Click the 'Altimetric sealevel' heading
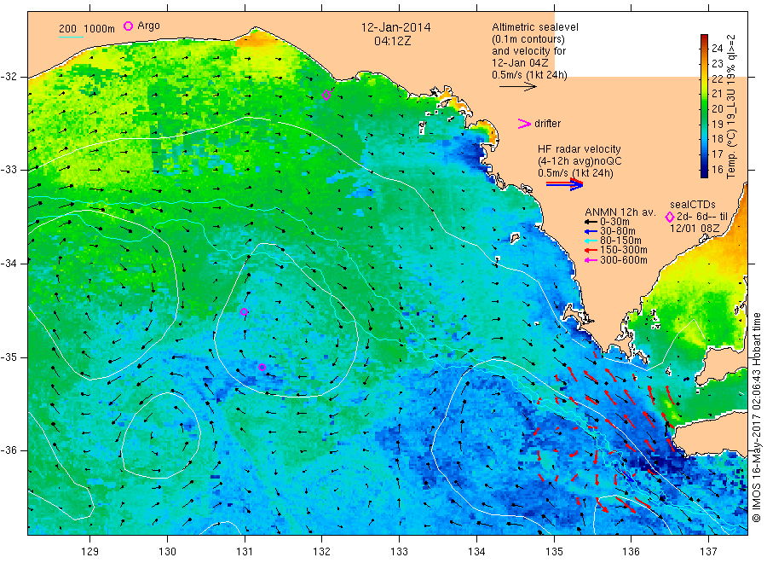The image size is (767, 563). click(535, 27)
